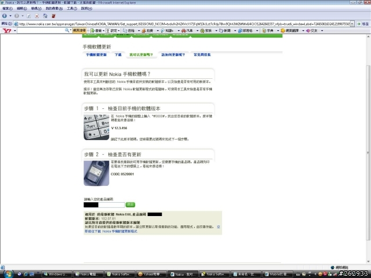Switch to the Mobile01 taskbar window
This screenshot has height=278, width=371.
278,274
